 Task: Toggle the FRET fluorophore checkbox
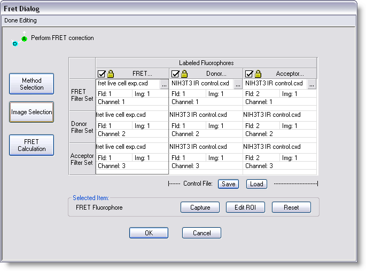coord(102,74)
